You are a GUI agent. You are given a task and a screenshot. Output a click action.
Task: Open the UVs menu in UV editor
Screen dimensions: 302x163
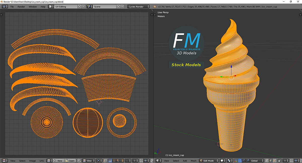pyautogui.click(x=42, y=160)
